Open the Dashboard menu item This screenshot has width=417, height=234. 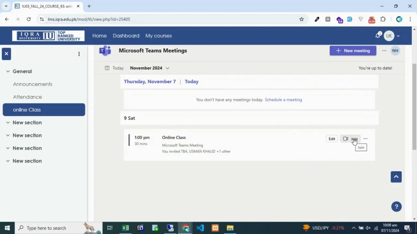point(126,36)
